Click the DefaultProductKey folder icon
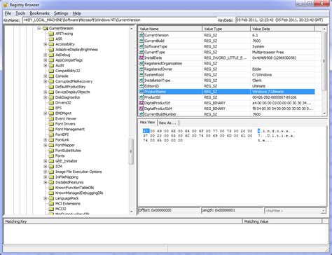This screenshot has width=332, height=255. (51, 87)
